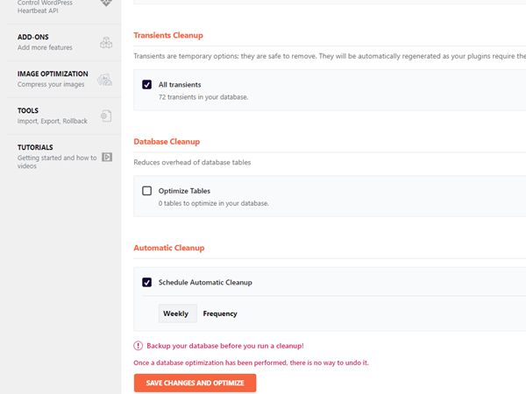The width and height of the screenshot is (526, 394).
Task: Click the Frequency label beside Weekly
Action: point(220,313)
